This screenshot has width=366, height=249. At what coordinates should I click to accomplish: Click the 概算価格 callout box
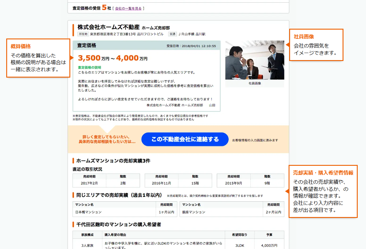[x=38, y=58]
